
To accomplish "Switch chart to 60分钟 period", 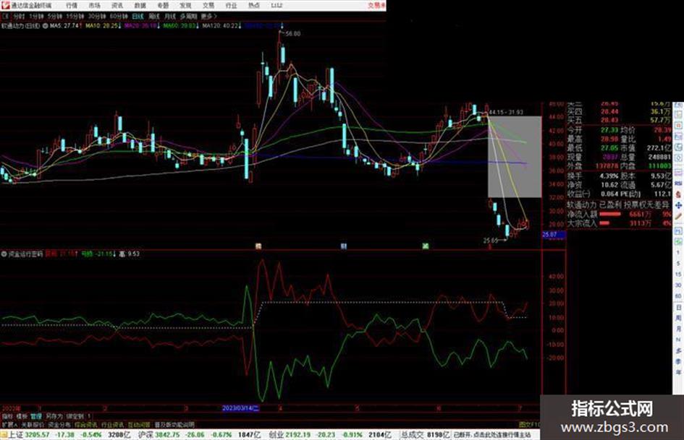I will pos(118,16).
